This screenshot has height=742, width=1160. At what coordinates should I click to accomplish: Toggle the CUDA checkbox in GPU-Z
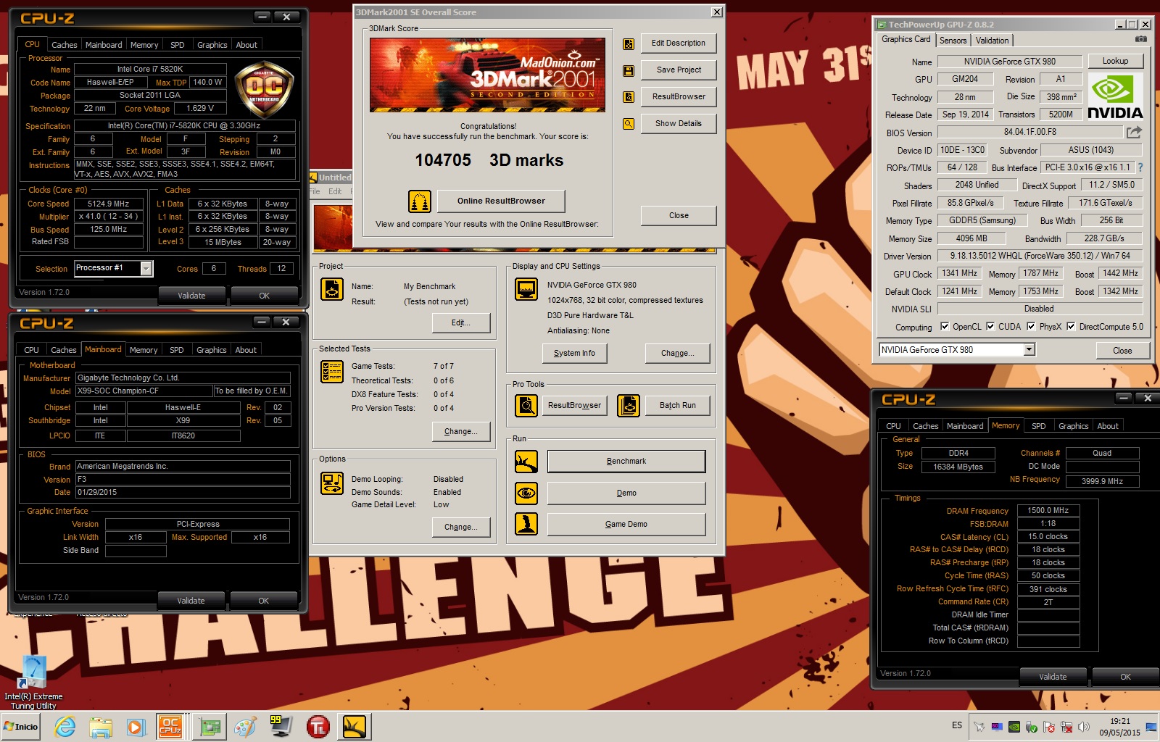(x=990, y=327)
